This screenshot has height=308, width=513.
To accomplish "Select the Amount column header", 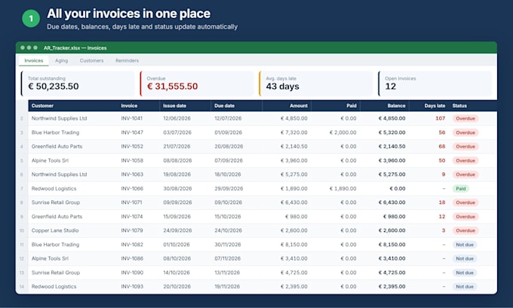I will (299, 105).
